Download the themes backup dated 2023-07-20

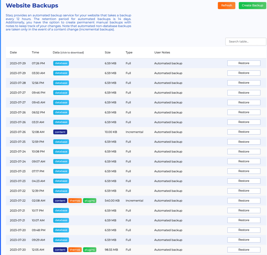point(75,250)
